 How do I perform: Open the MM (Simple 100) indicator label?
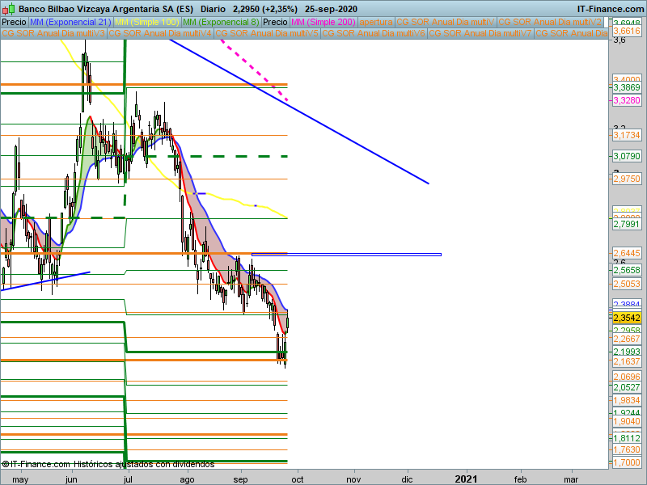[x=147, y=22]
